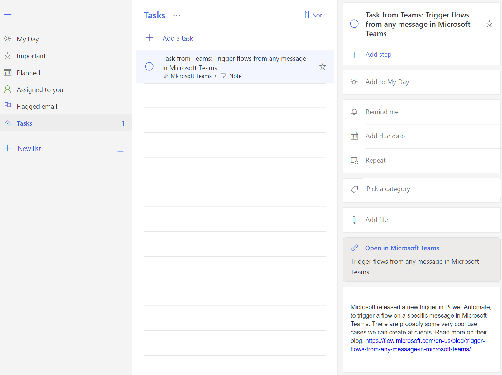Click the plus icon beside Add step
502x375 pixels.
[x=354, y=55]
